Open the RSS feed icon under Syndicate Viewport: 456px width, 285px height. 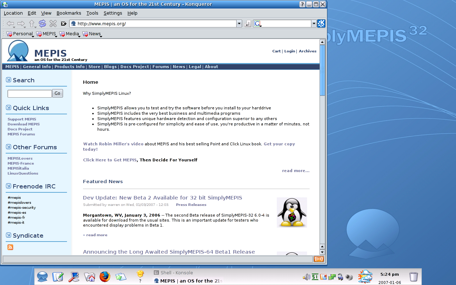tap(10, 247)
